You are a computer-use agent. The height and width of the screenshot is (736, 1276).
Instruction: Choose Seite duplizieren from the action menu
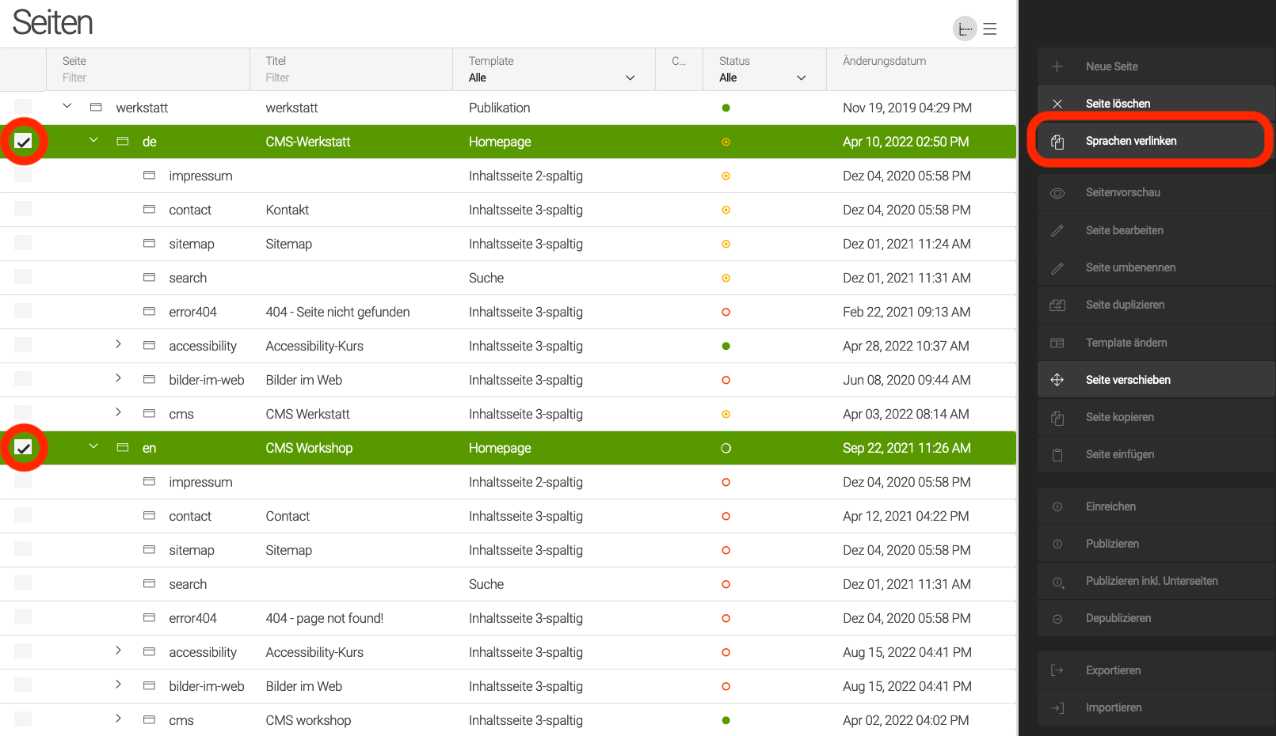coord(1125,305)
